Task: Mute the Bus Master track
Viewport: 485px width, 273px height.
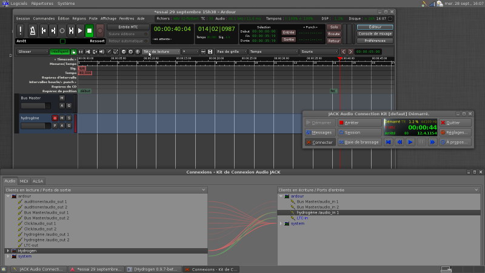Action: 62,98
